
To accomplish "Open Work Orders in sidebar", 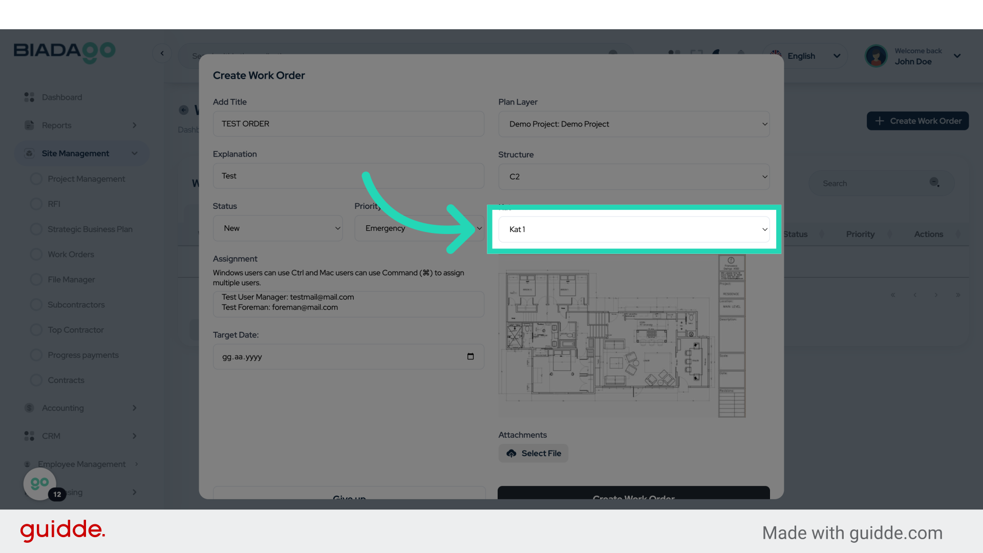I will (71, 254).
